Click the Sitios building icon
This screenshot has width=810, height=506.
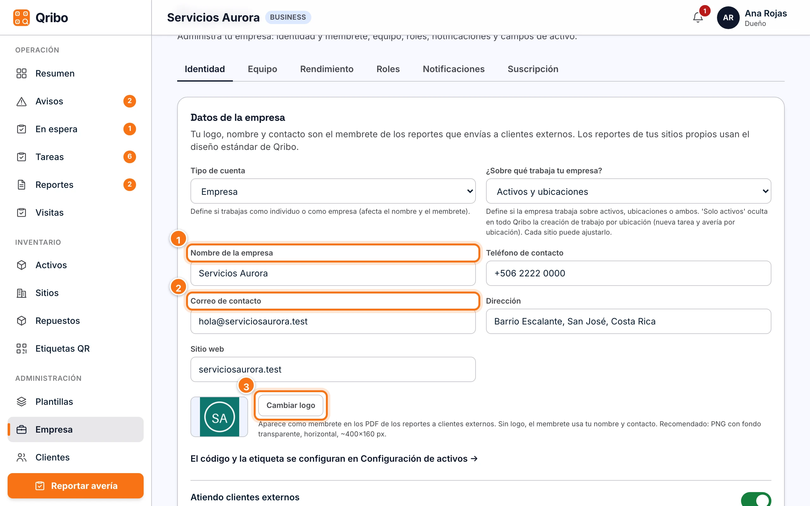pyautogui.click(x=22, y=293)
